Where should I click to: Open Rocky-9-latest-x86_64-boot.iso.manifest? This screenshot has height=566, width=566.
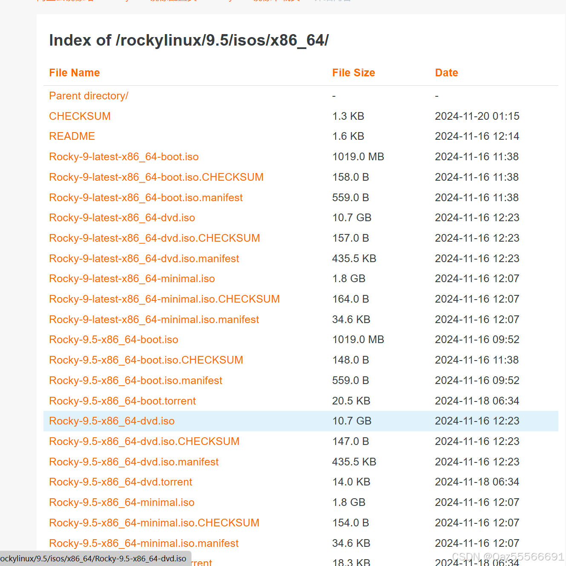click(x=146, y=197)
